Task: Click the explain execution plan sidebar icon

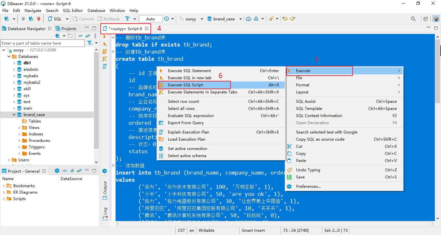Action: coord(105,66)
